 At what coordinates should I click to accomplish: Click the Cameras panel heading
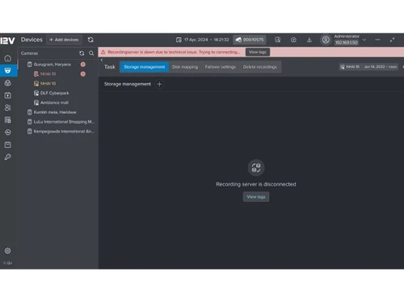click(x=29, y=53)
